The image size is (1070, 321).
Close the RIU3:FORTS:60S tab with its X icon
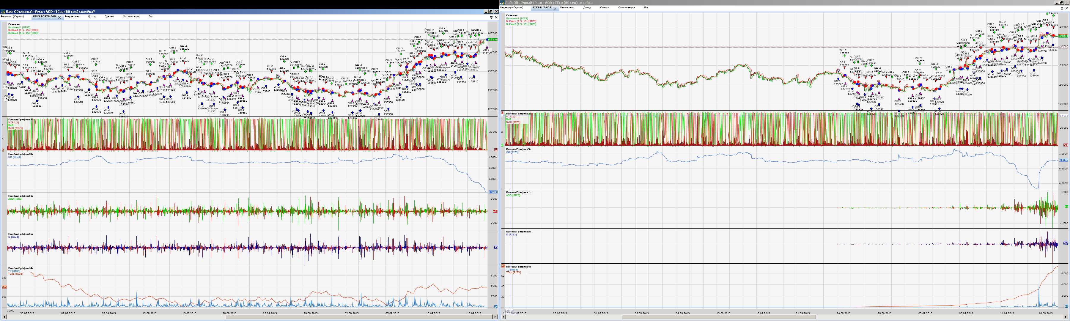[60, 18]
